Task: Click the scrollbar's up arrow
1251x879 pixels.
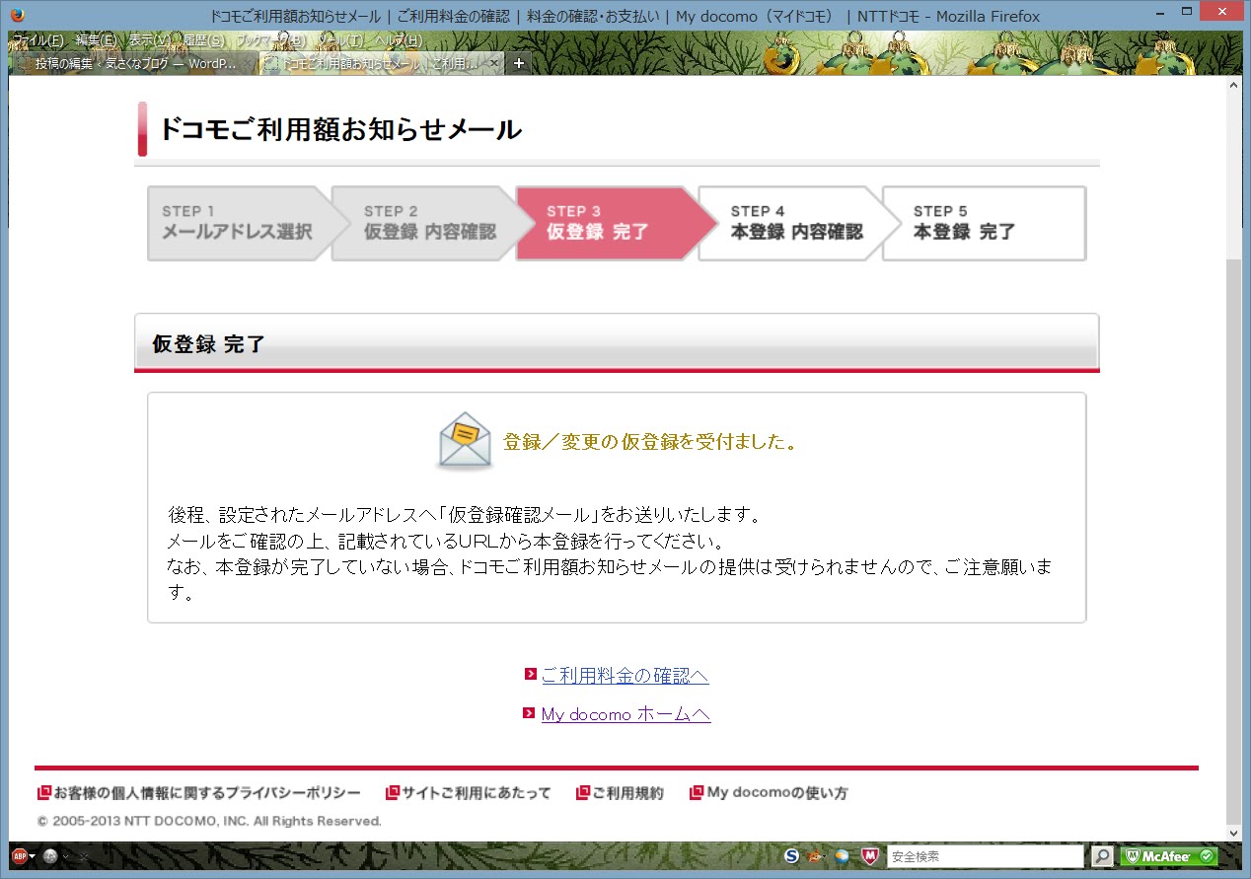Action: click(1234, 86)
